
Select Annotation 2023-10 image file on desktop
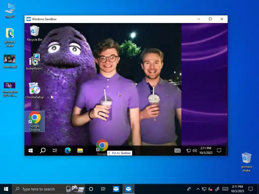coord(10,89)
